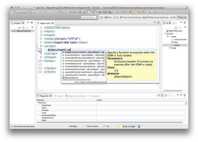Viewport: 198px width, 142px height.
Task: Choose replaceAll target completion proposal
Action: click(83, 69)
